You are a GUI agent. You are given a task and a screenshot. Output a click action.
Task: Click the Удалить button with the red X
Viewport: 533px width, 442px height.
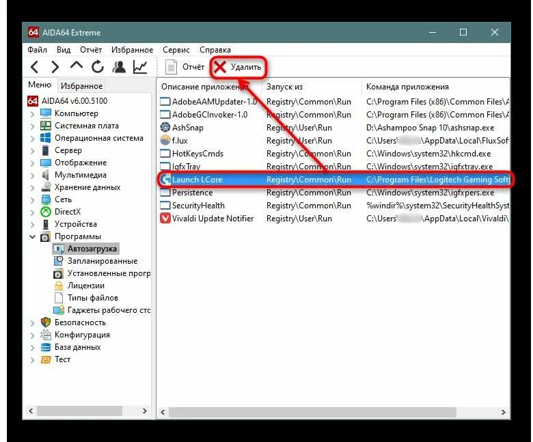(238, 67)
